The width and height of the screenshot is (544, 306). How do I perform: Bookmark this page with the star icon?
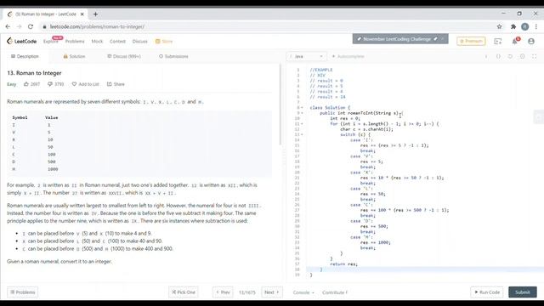pyautogui.click(x=499, y=26)
